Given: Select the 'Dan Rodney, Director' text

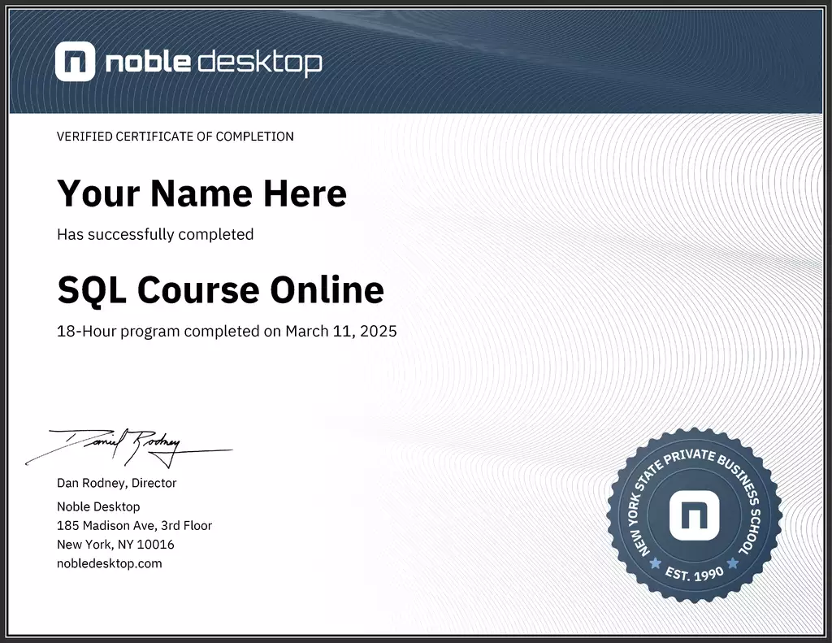Looking at the screenshot, I should [x=116, y=483].
